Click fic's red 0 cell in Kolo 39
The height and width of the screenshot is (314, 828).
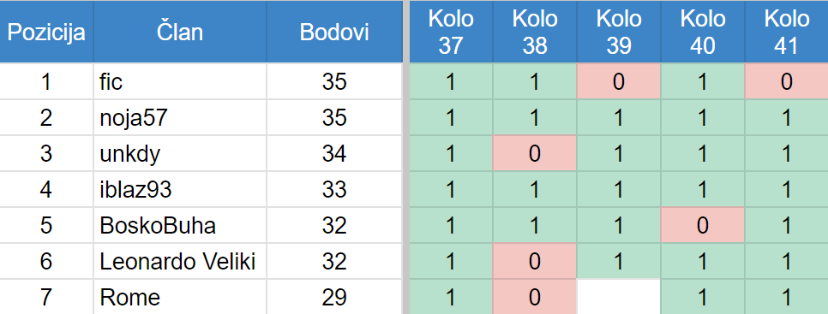click(618, 81)
